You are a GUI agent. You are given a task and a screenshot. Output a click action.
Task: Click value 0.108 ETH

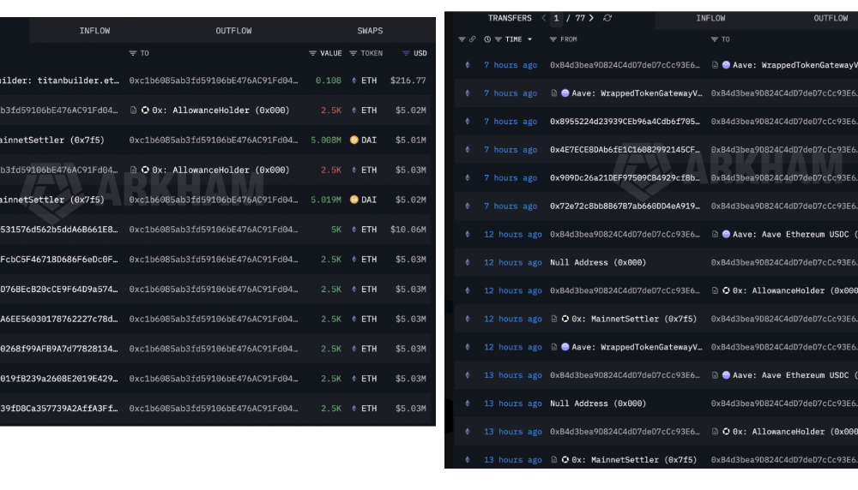point(329,81)
